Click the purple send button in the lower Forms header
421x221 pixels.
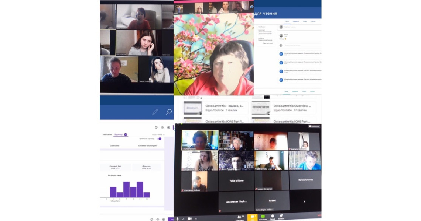pyautogui.click(x=171, y=219)
